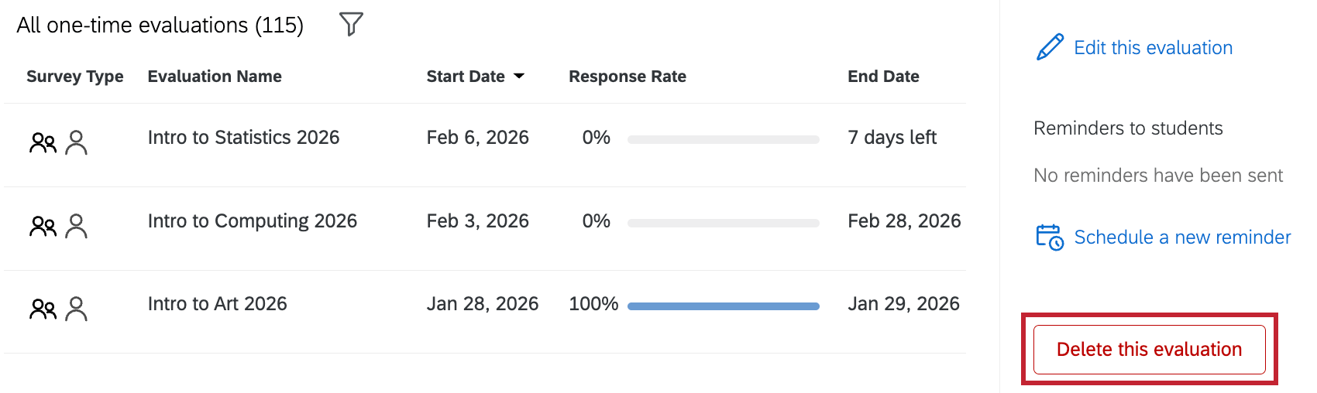Click the Evaluation Name column header
Screen dimensions: 1317x393
point(215,76)
